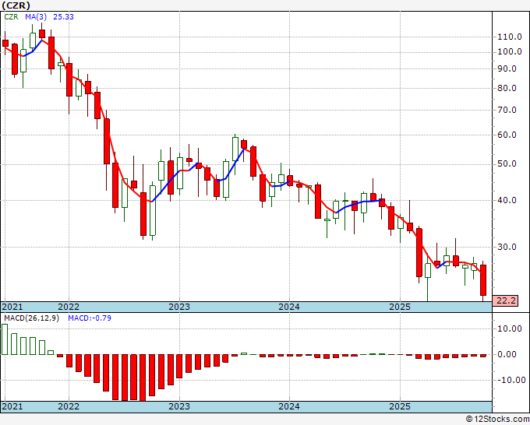Click the 2023 label on MACD panel axis
This screenshot has width=530, height=425.
(x=179, y=406)
